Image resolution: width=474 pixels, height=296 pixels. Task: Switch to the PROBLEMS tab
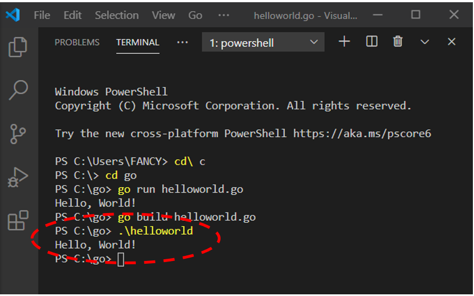click(77, 42)
